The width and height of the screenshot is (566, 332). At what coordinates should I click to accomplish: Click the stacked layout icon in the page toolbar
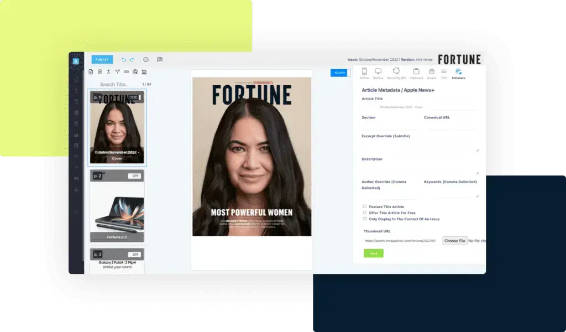144,72
